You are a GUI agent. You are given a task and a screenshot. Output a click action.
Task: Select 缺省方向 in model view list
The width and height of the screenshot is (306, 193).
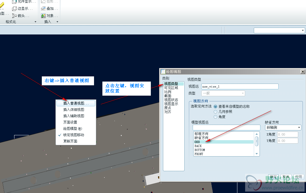click(224, 138)
